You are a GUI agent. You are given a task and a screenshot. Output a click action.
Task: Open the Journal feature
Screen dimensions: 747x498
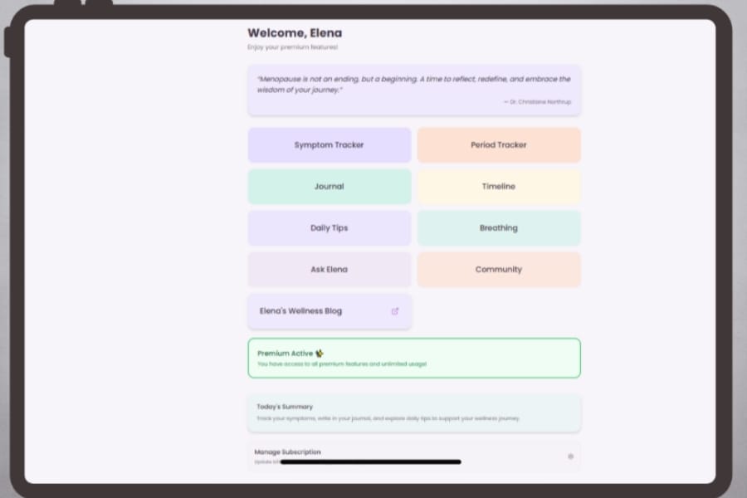click(x=330, y=187)
